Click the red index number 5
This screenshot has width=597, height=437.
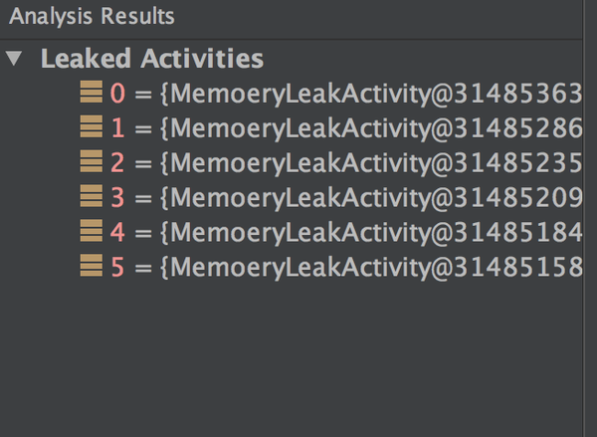click(118, 267)
